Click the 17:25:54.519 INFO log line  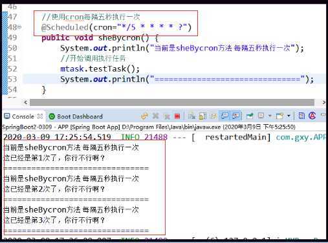[164, 137]
